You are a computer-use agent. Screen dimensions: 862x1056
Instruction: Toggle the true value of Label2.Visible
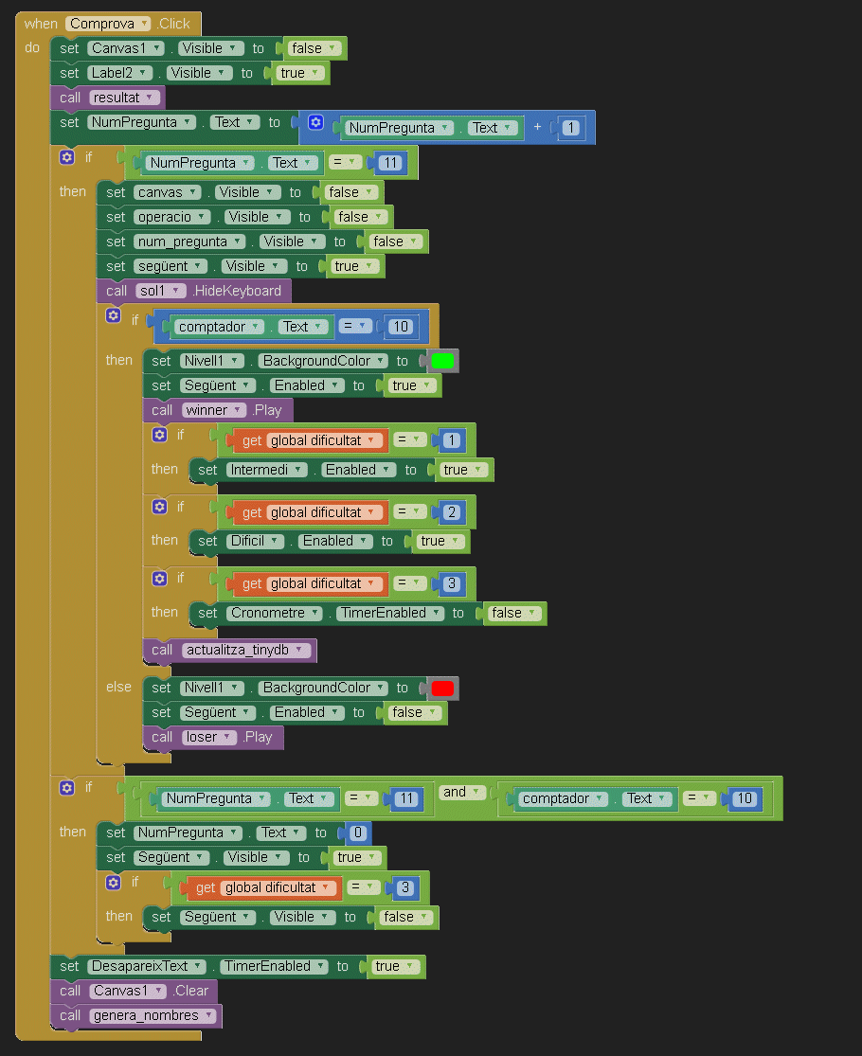[297, 73]
